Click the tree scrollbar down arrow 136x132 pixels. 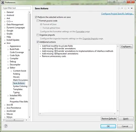tap(29, 117)
